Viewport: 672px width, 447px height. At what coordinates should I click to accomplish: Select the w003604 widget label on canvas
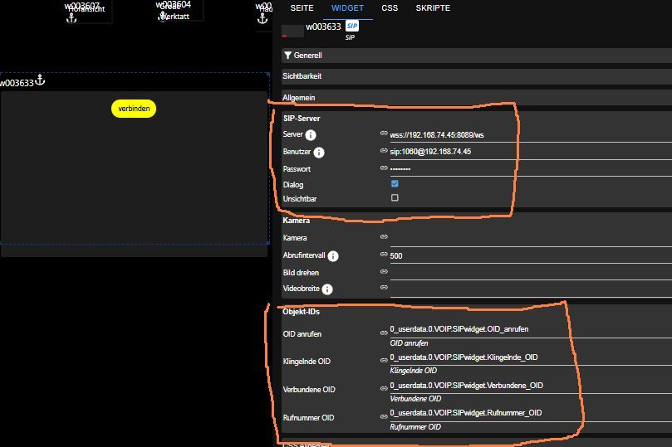(x=174, y=5)
